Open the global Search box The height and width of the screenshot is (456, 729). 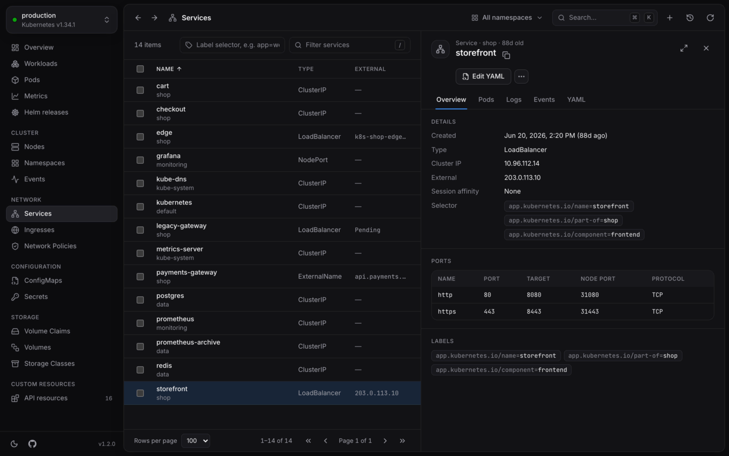click(605, 18)
